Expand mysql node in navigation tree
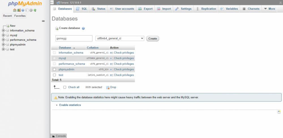Viewport: 283px width, 138px height. tap(3, 35)
